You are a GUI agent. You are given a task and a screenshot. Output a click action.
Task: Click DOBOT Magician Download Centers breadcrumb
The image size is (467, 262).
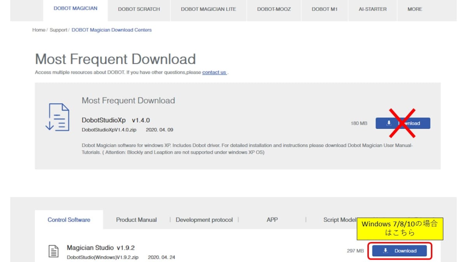coord(112,30)
